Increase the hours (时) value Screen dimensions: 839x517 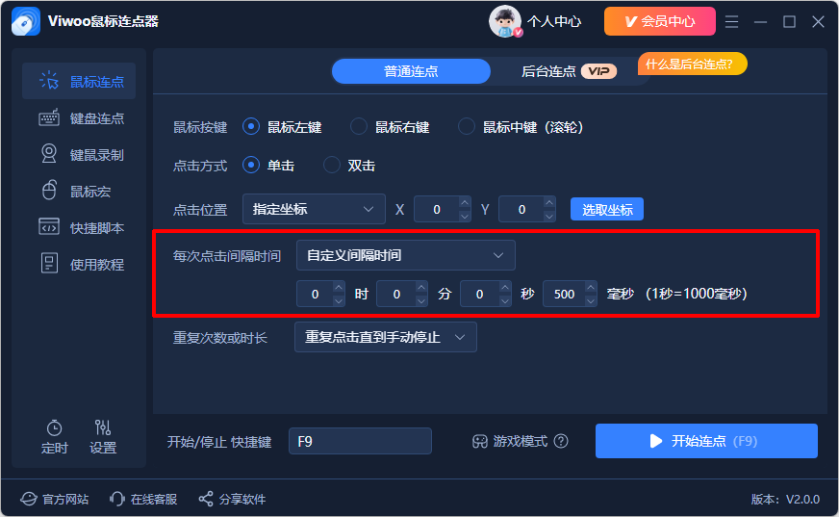(339, 288)
